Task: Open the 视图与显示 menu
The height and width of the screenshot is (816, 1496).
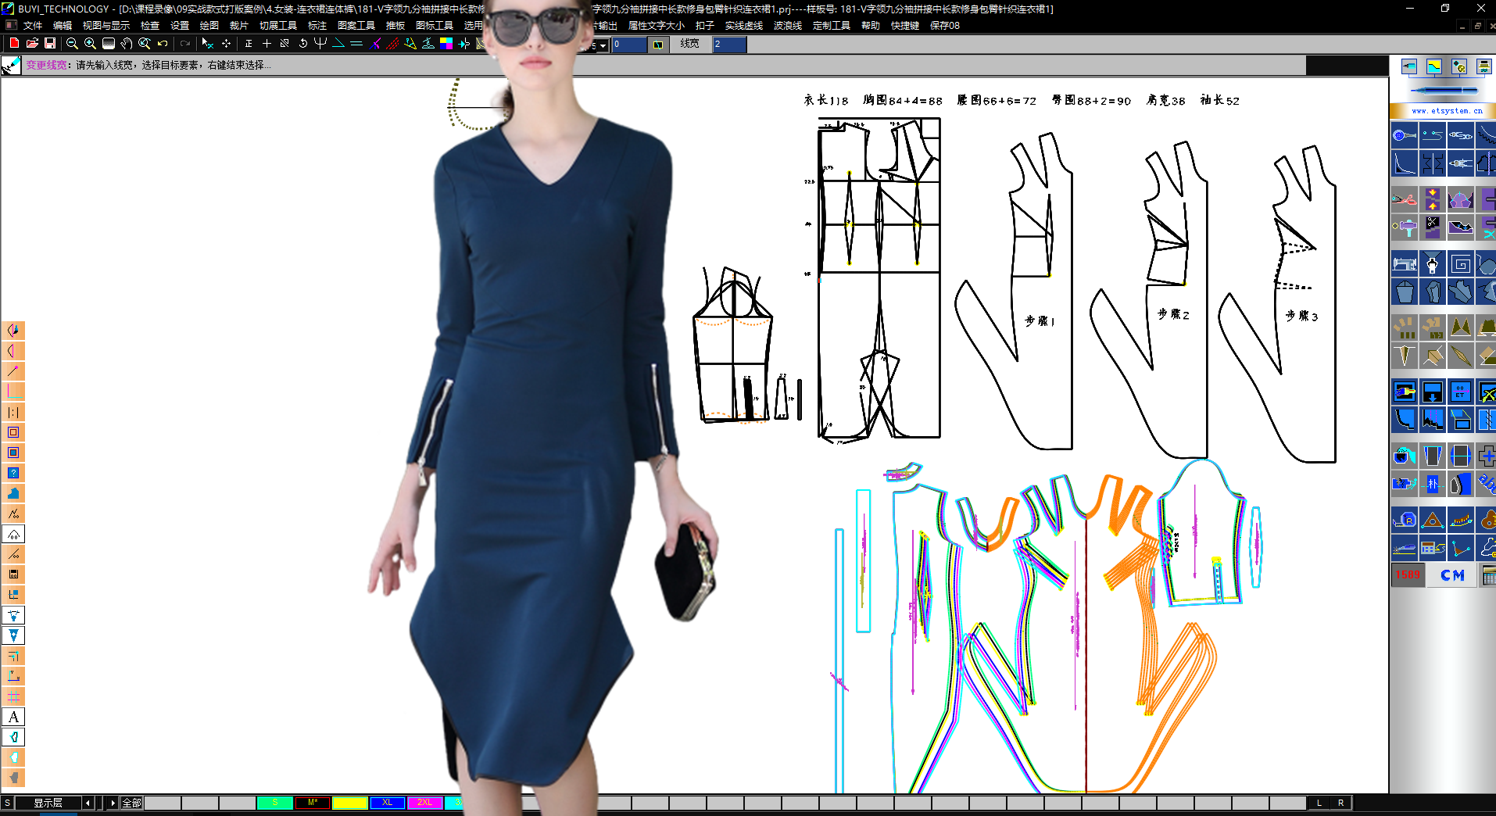Action: point(106,26)
